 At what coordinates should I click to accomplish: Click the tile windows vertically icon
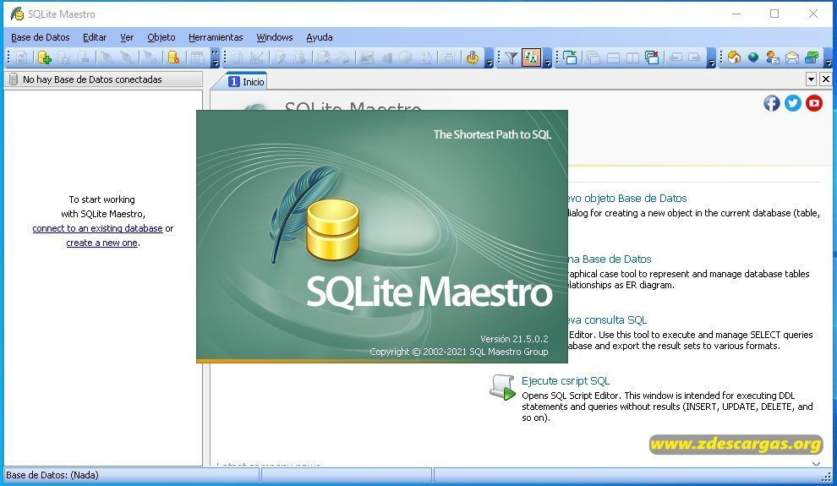point(632,57)
